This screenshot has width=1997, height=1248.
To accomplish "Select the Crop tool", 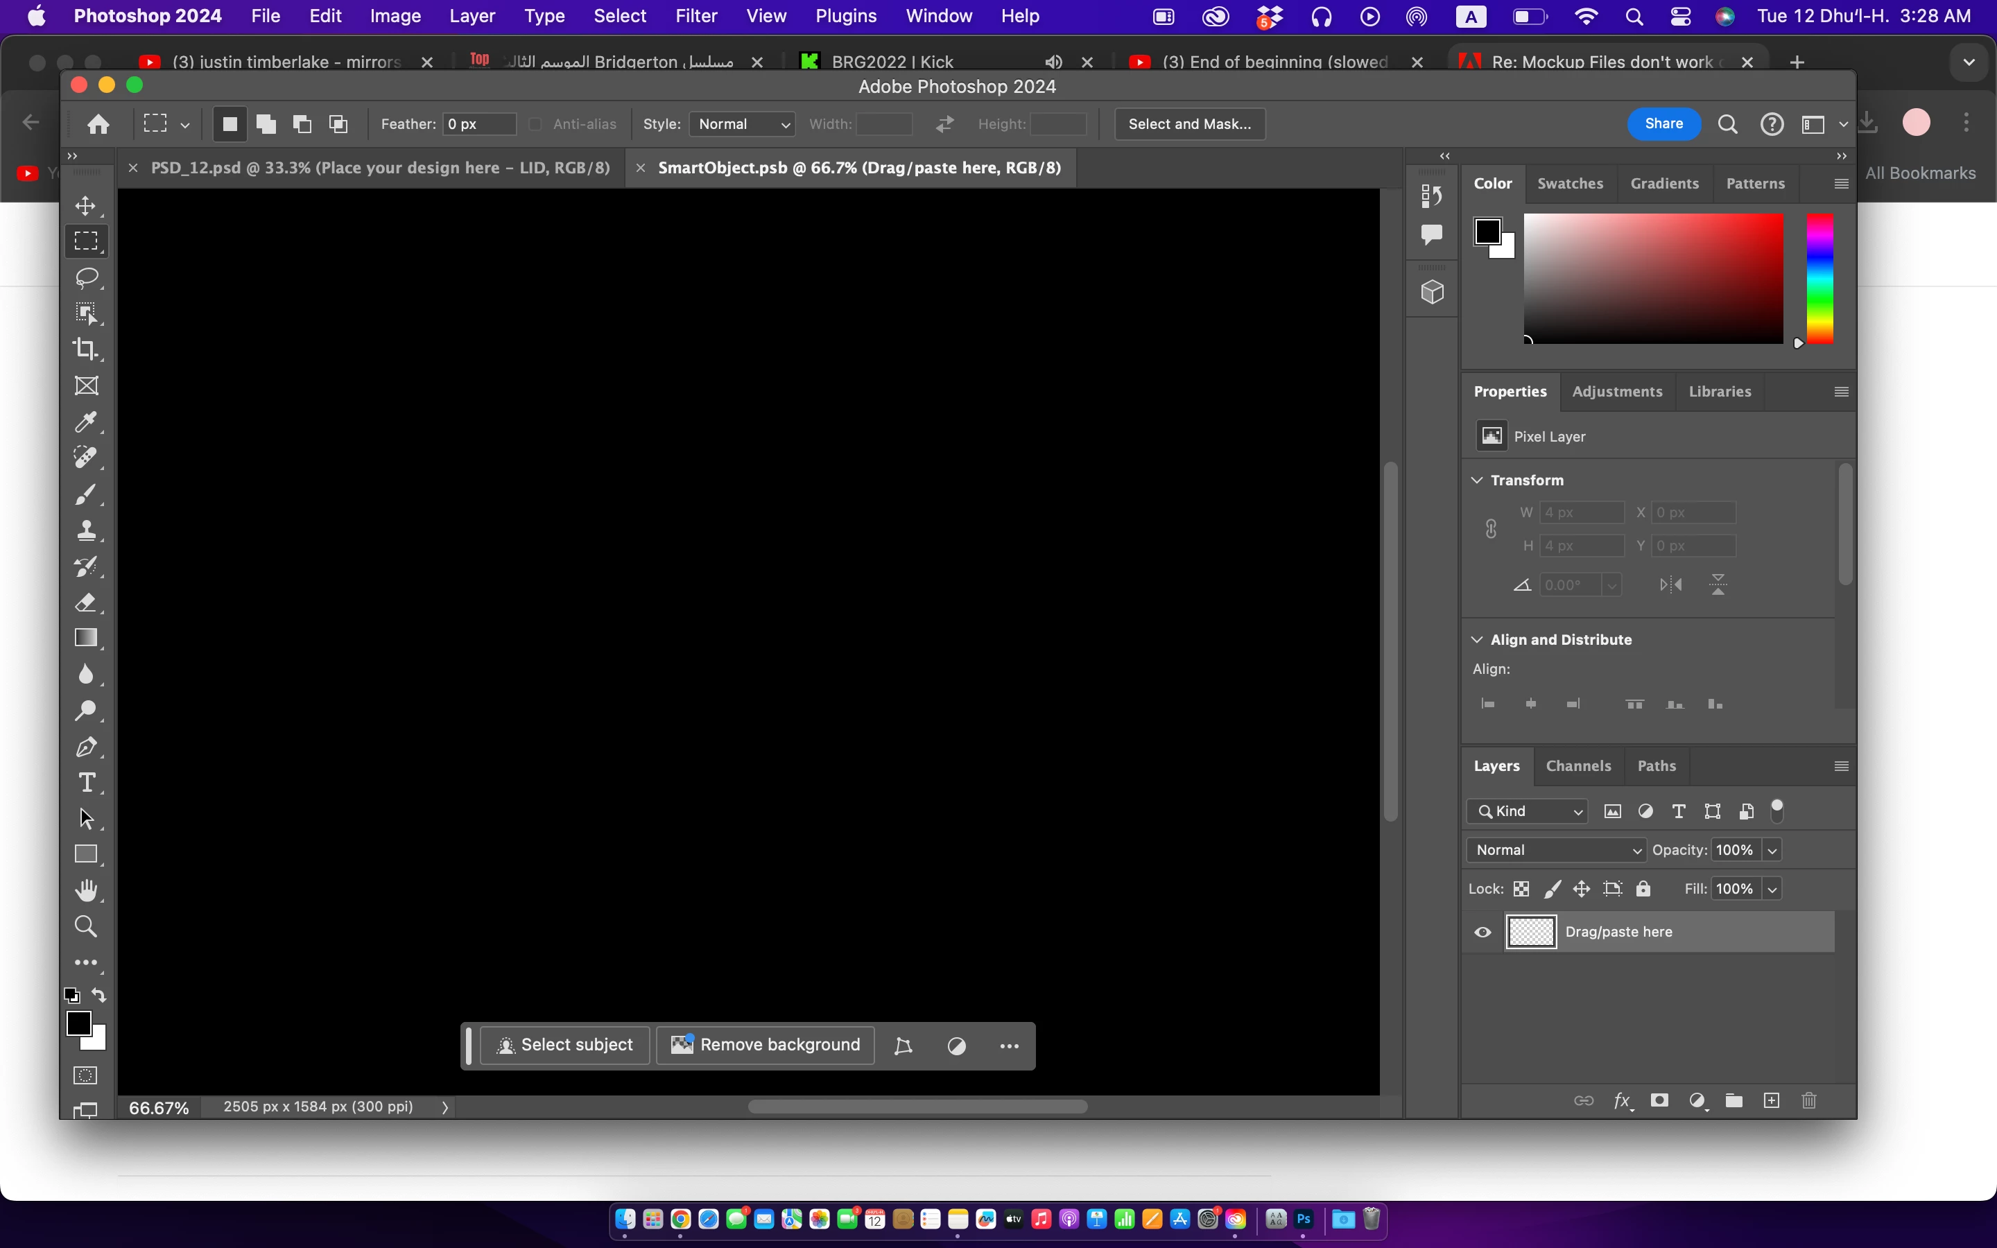I will click(x=86, y=349).
